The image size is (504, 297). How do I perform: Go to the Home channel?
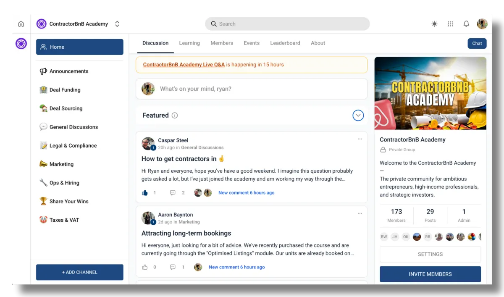80,47
